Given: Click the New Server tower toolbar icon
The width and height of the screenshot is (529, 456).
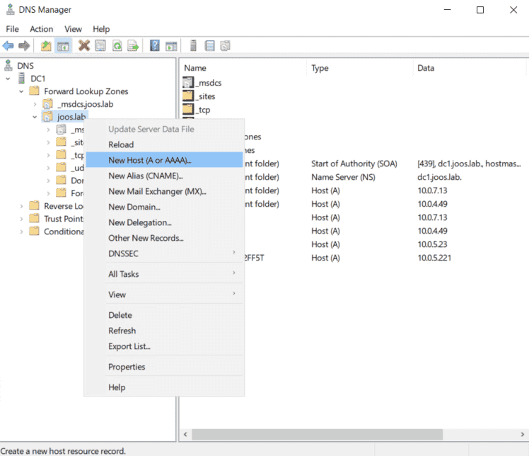Looking at the screenshot, I should 193,45.
